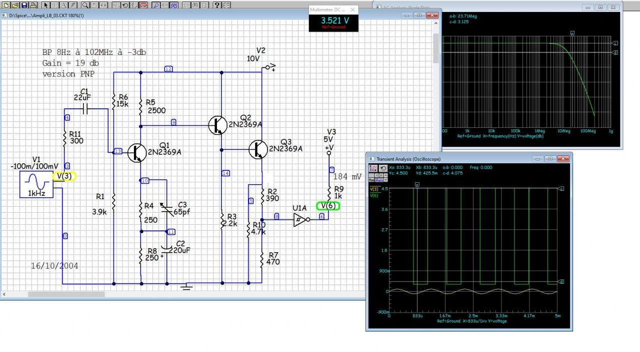Screen dimensions: 640x352
Task: Select the U1A inverter gate
Action: 301,220
